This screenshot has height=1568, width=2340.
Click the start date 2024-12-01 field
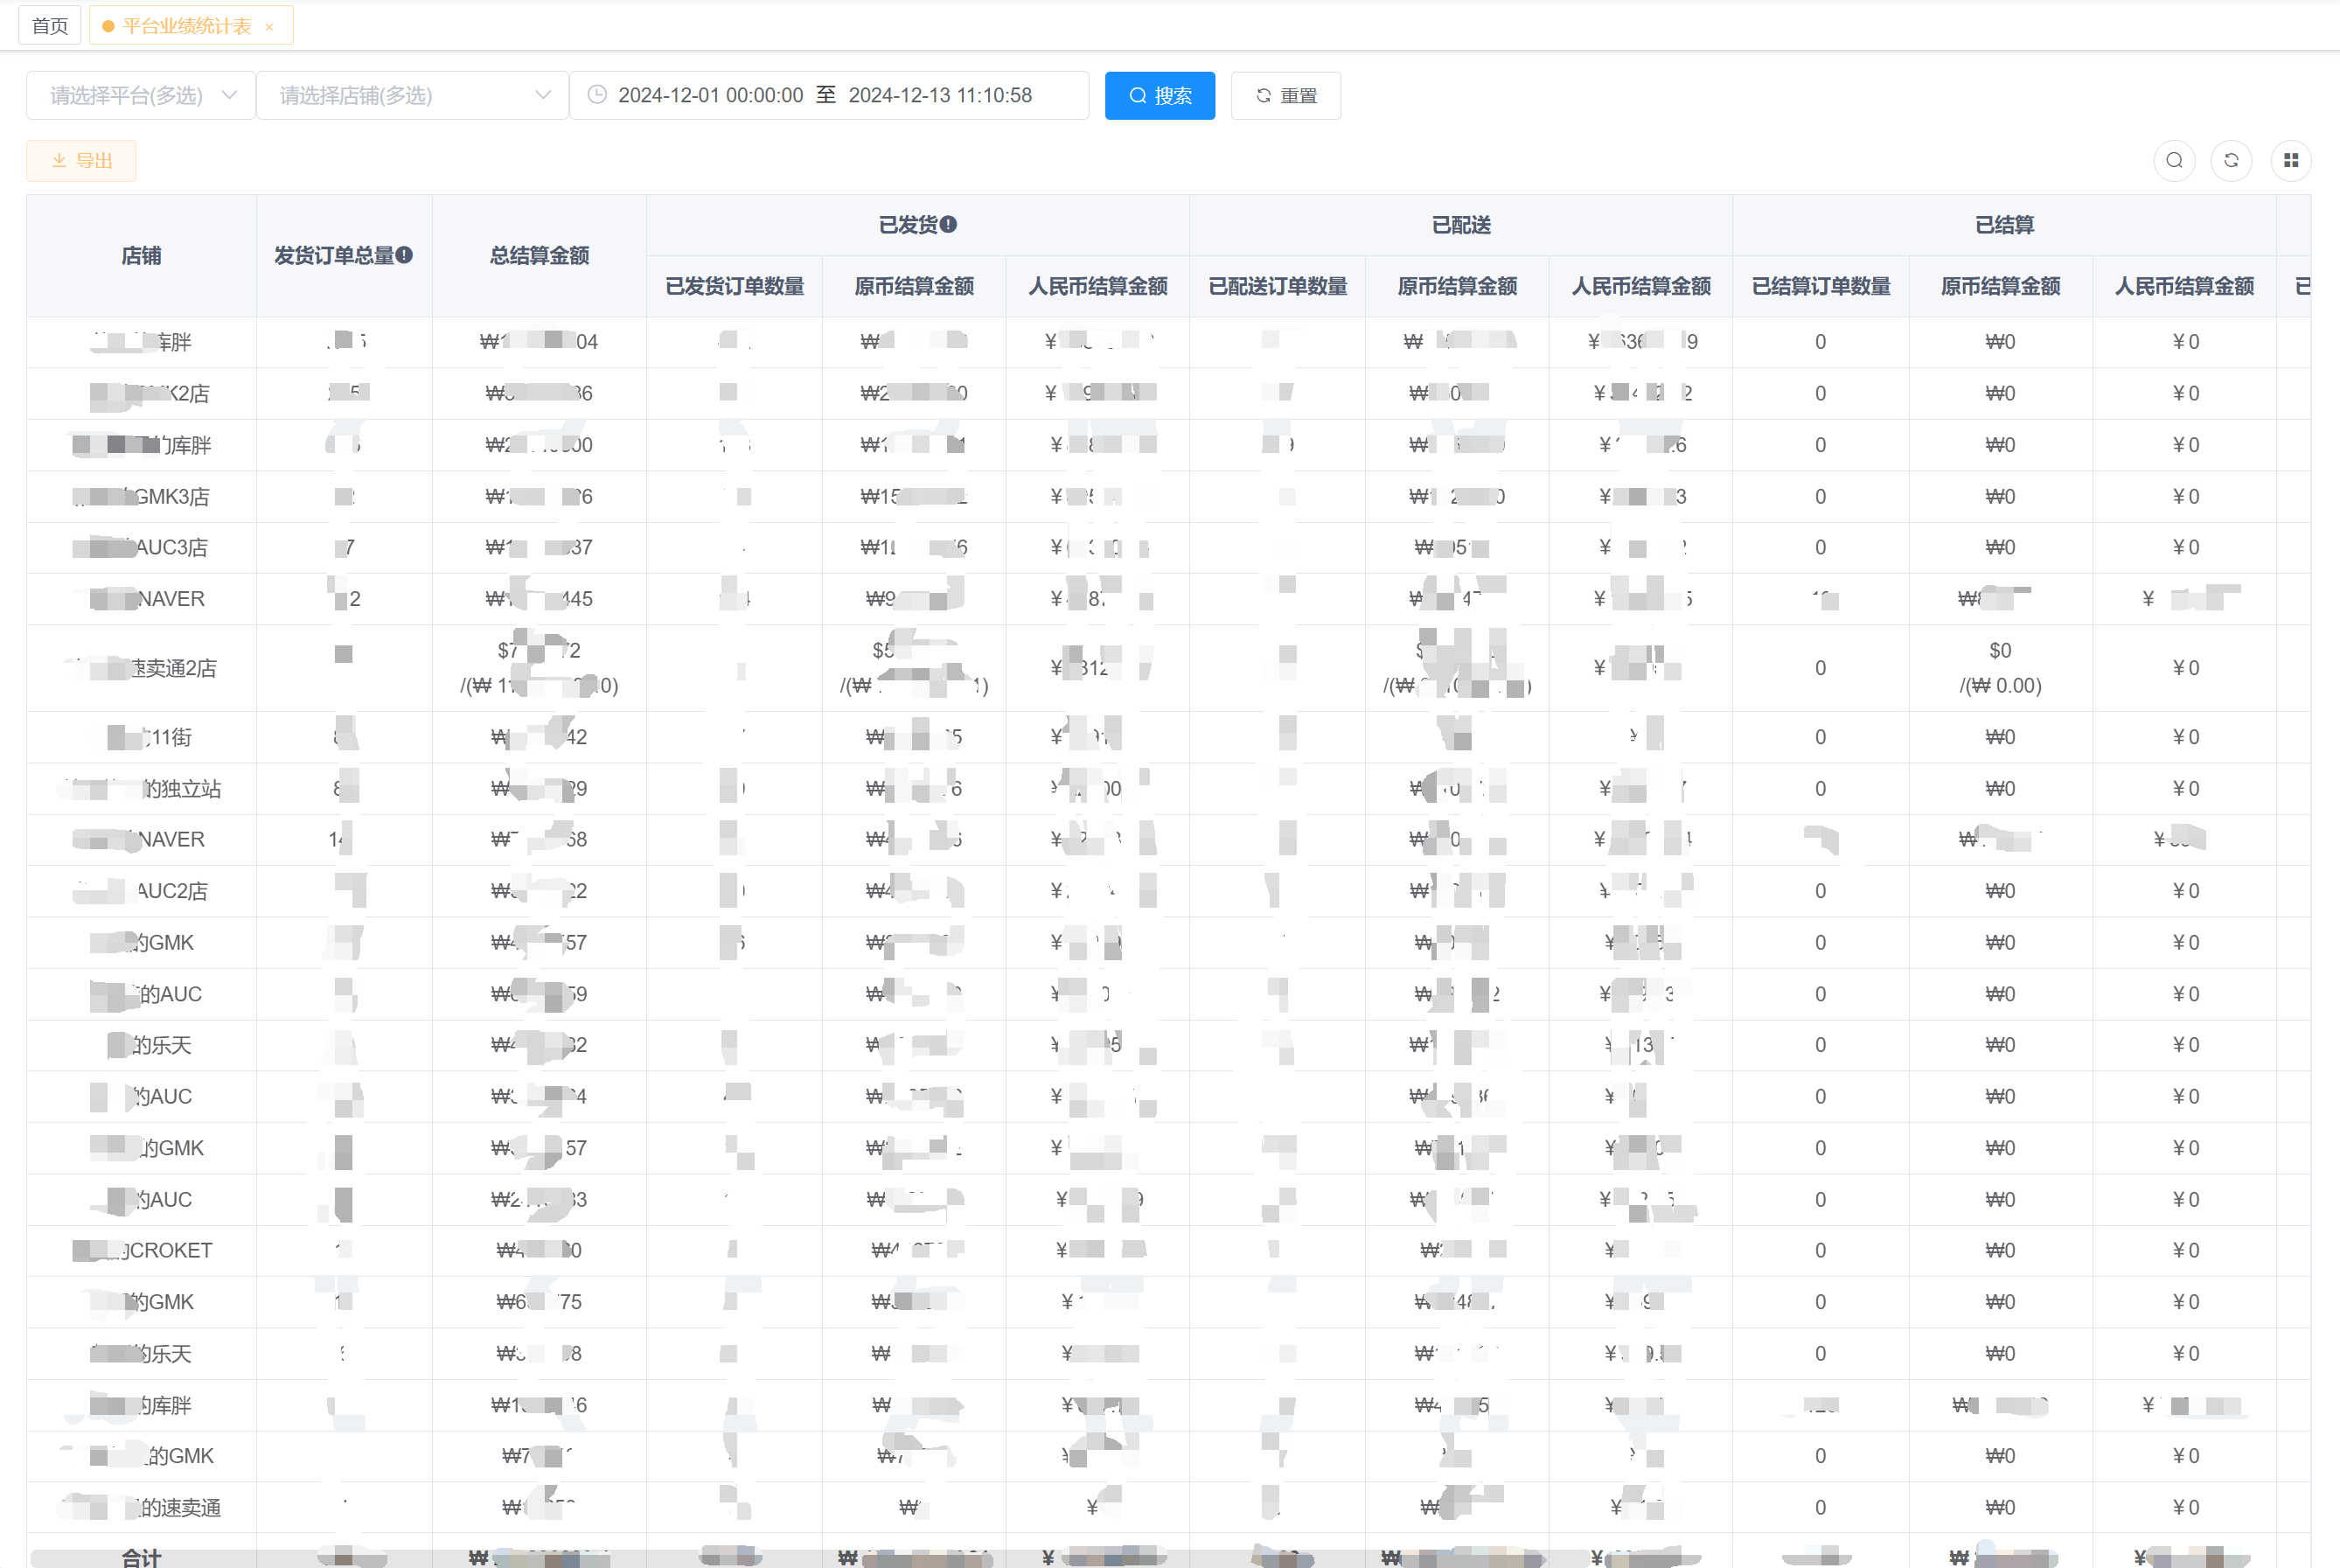coord(710,95)
